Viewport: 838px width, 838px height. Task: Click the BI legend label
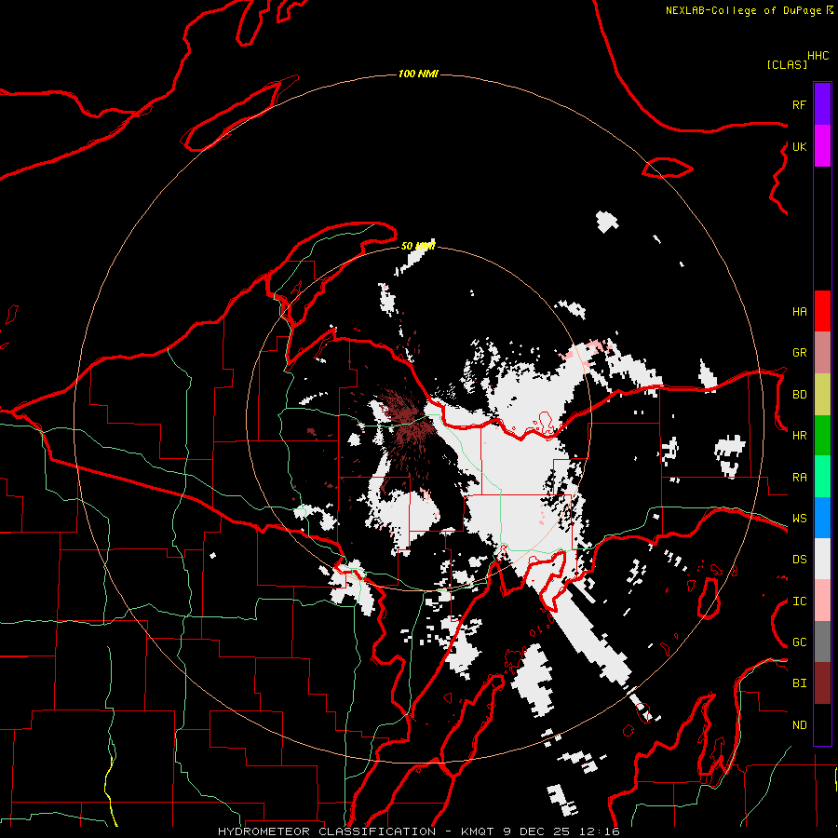point(799,683)
